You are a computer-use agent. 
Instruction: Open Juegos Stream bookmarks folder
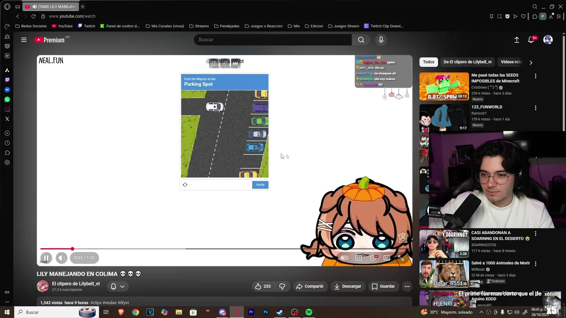point(343,26)
